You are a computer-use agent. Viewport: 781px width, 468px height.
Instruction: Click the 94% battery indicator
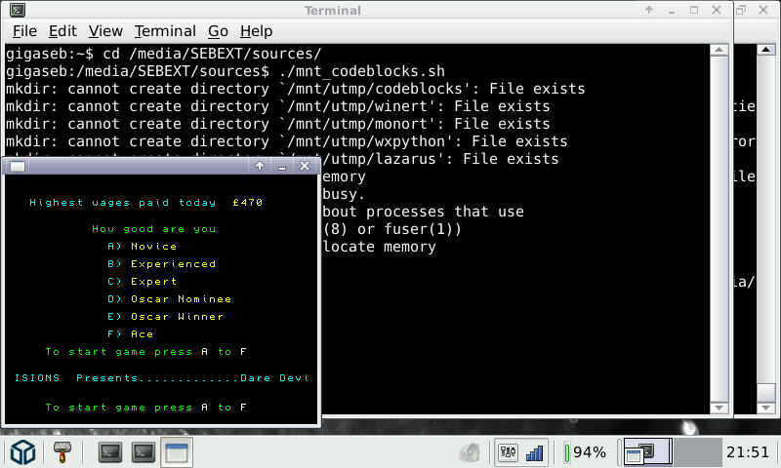point(586,452)
